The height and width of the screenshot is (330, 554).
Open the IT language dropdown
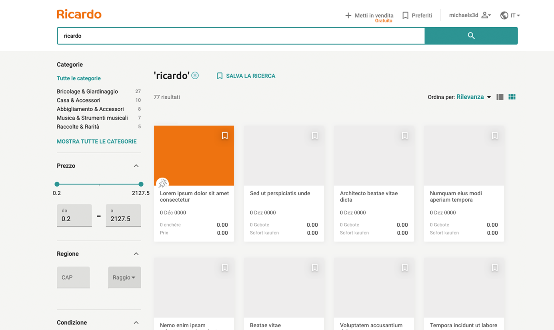(515, 15)
